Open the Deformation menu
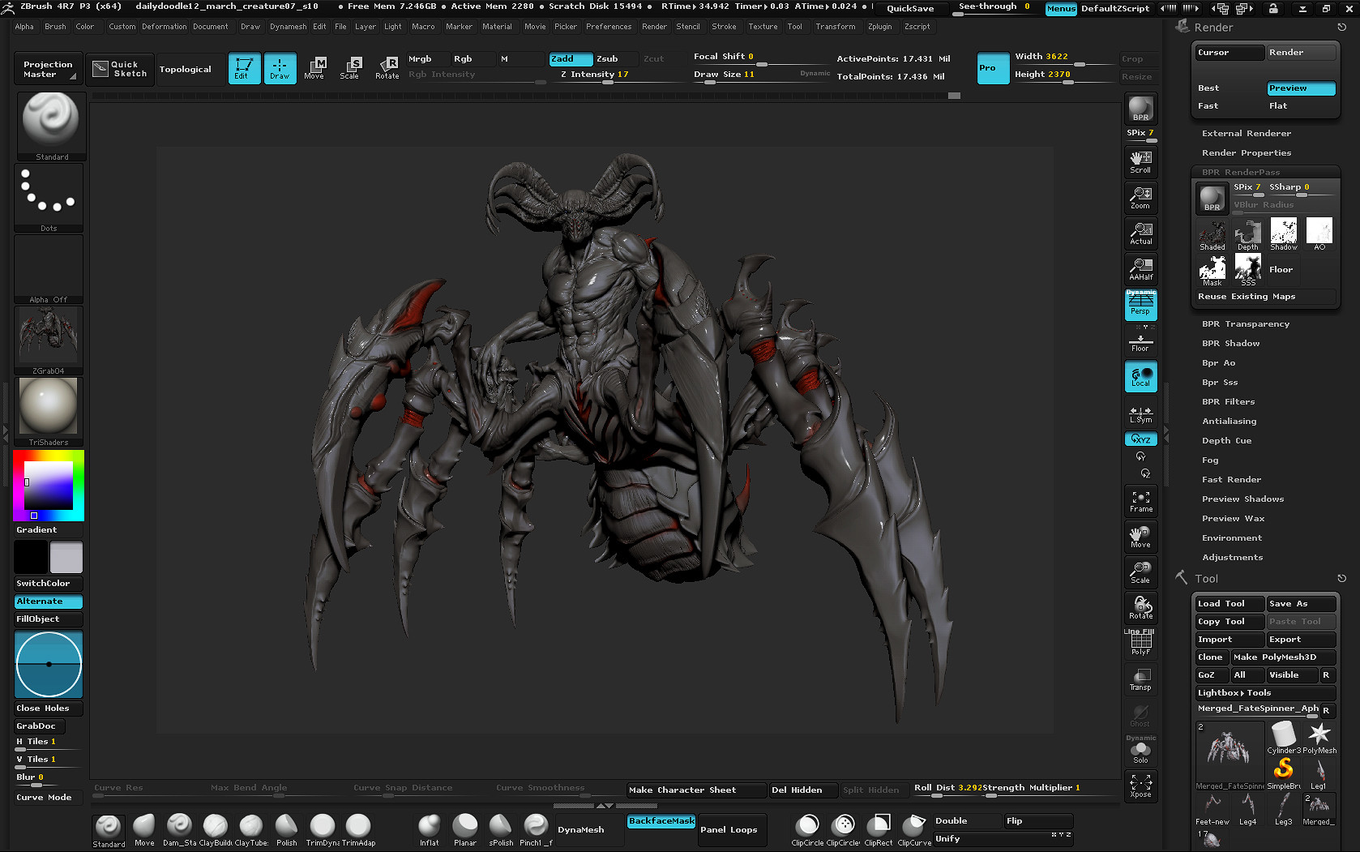Screen dimensions: 1360x852 (x=164, y=27)
